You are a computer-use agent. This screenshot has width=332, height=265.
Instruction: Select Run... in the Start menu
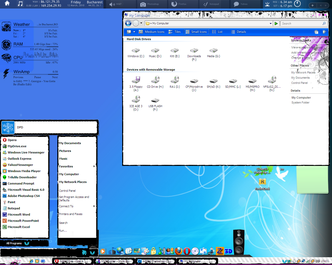coord(63,231)
